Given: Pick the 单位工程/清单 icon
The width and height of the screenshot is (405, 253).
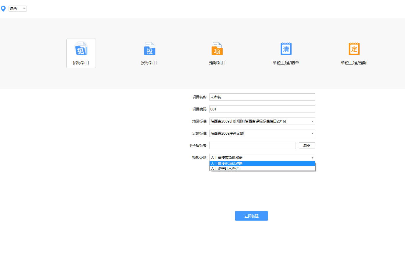Looking at the screenshot, I should click(x=286, y=49).
